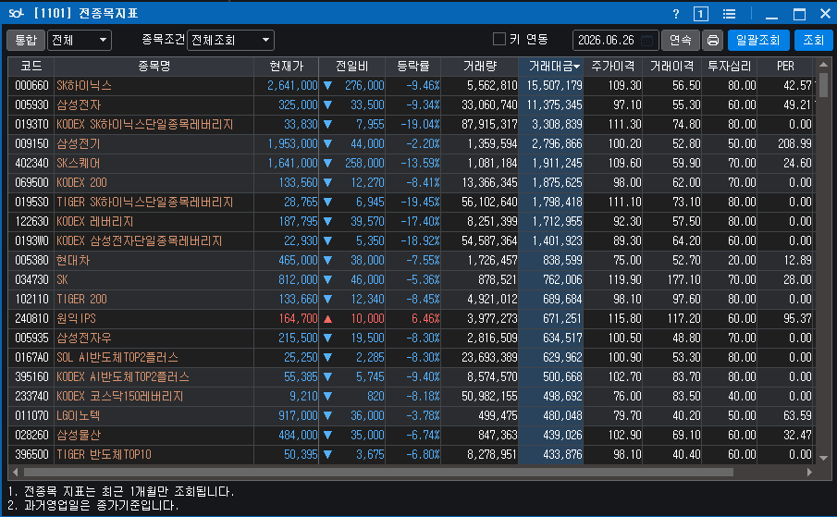Screen dimensions: 837x517
Task: Select the KODEX 200 row
Action: (411, 182)
